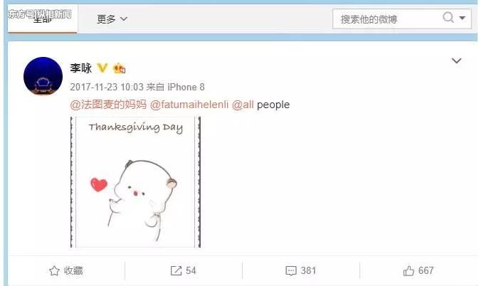Click the @all mention link
The image size is (484, 286).
point(243,105)
